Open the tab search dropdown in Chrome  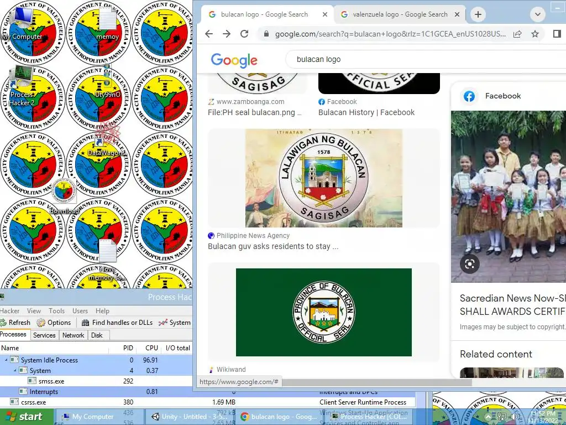[x=537, y=14]
